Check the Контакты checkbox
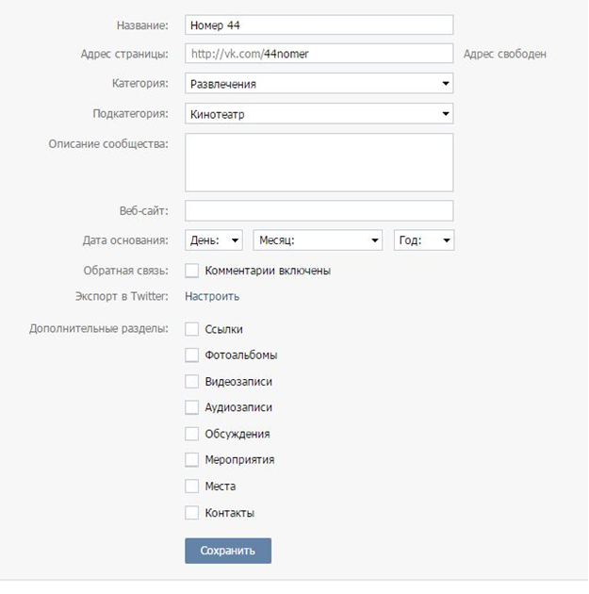 coord(192,513)
